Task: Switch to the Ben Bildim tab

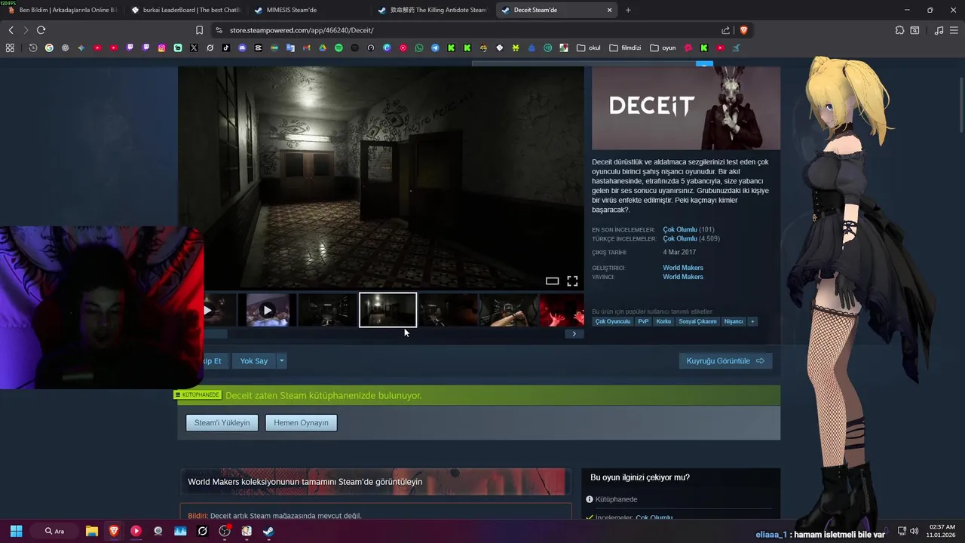Action: click(x=61, y=10)
